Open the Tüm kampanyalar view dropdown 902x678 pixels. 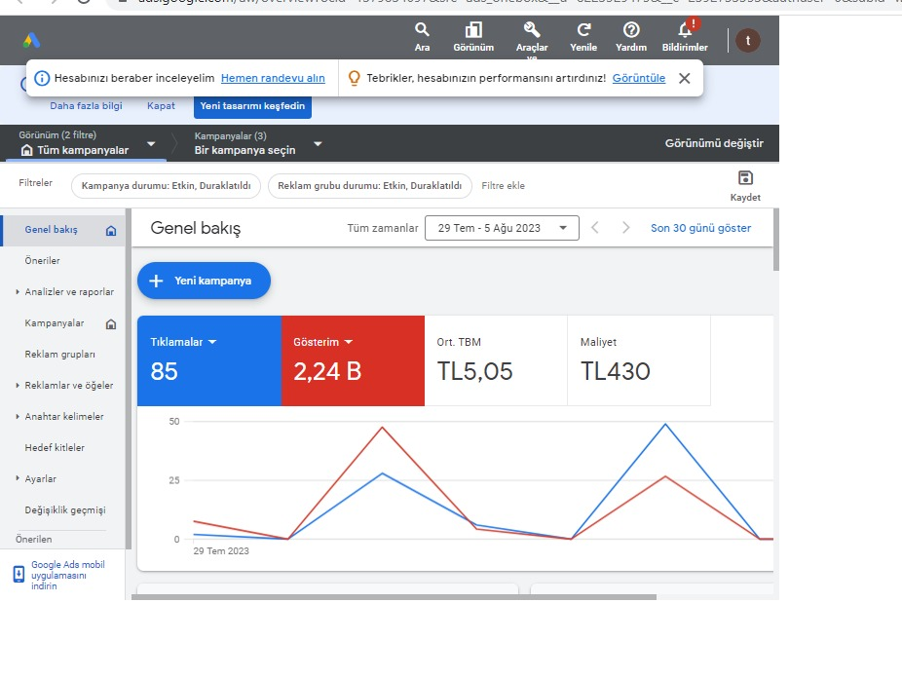[151, 144]
